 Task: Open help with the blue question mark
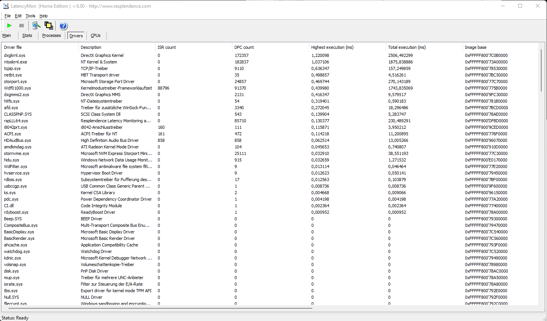(63, 26)
